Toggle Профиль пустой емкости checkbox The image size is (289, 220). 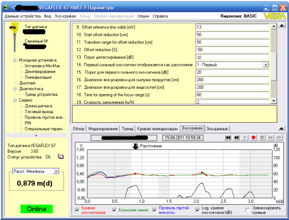click(x=154, y=210)
